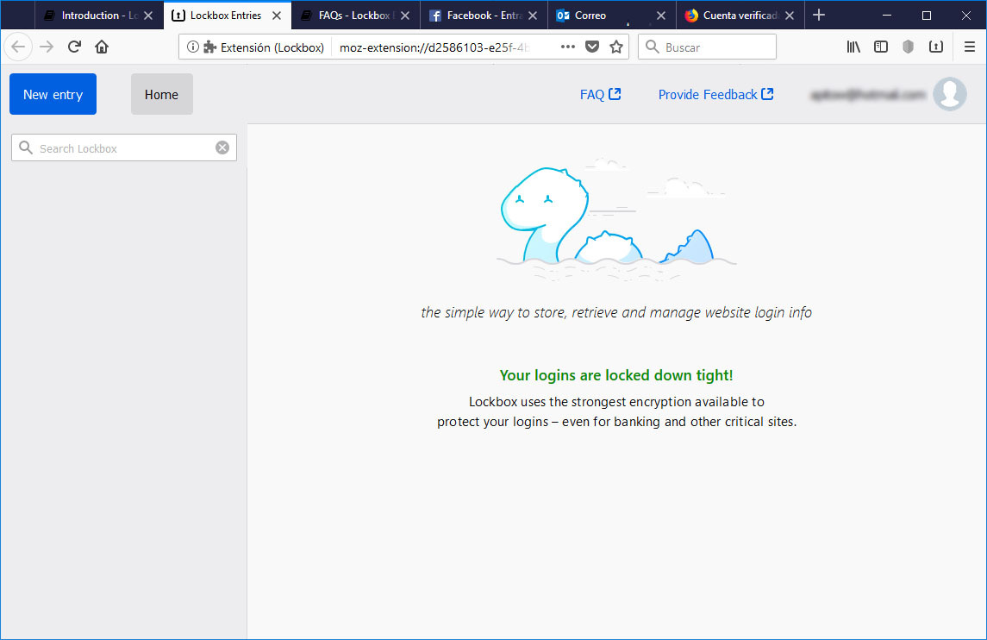
Task: Click the Extensión (Lockbox) identity label
Action: point(272,47)
